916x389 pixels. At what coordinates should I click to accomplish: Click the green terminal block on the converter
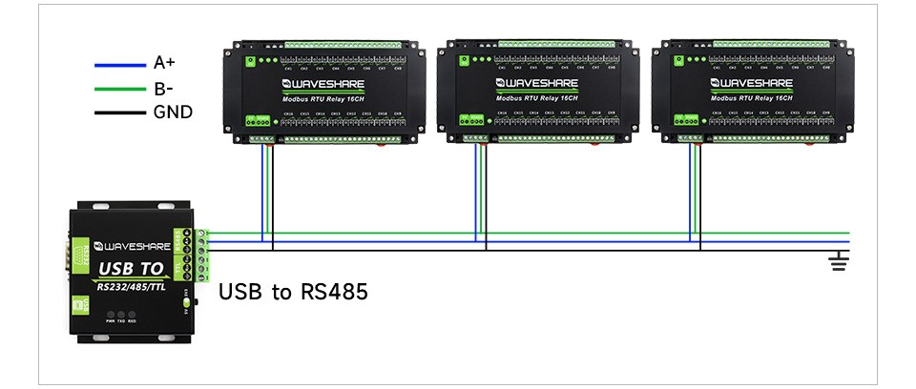201,256
